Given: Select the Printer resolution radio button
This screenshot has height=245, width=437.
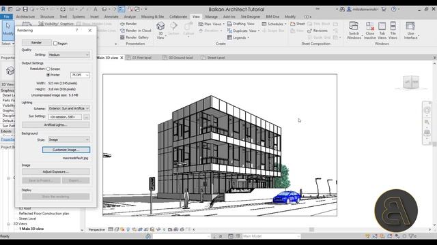Looking at the screenshot, I should 48,75.
